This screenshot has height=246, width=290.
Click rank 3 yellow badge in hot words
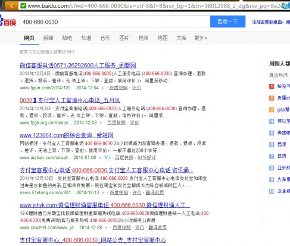point(272,110)
